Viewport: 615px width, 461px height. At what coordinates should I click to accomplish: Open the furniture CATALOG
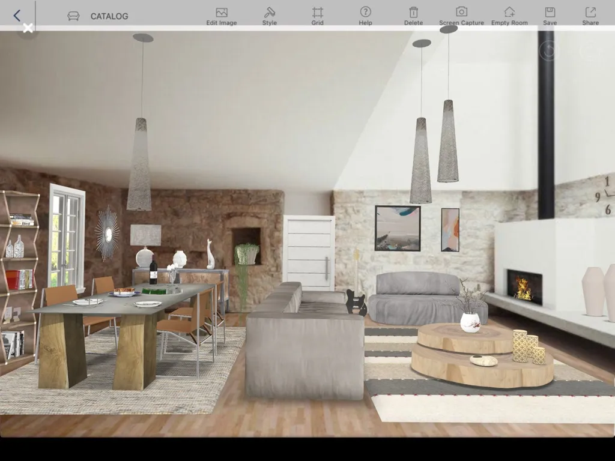tap(98, 16)
